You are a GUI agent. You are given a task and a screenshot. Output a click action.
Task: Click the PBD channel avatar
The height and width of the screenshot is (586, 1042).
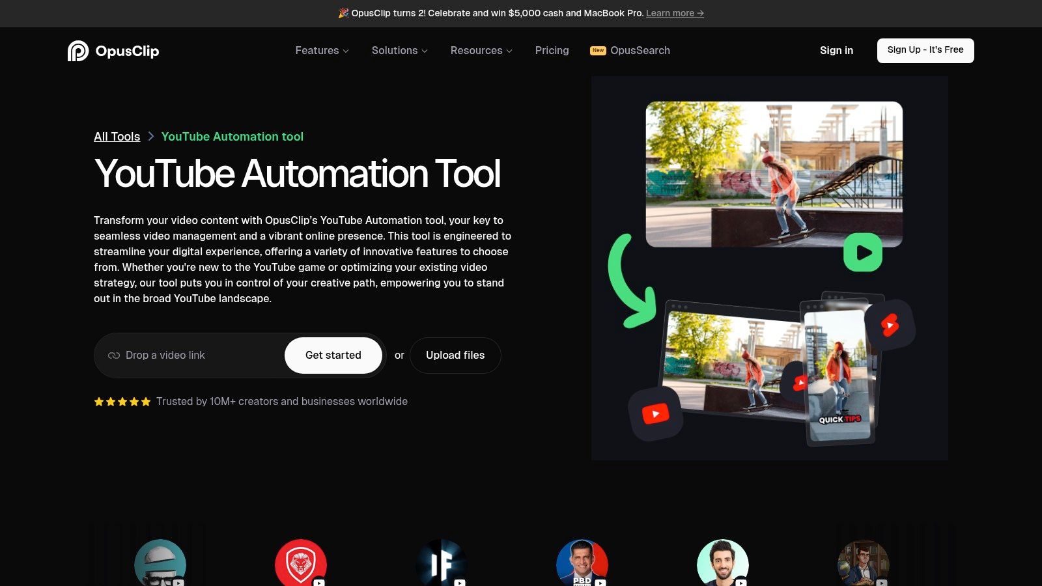(582, 564)
